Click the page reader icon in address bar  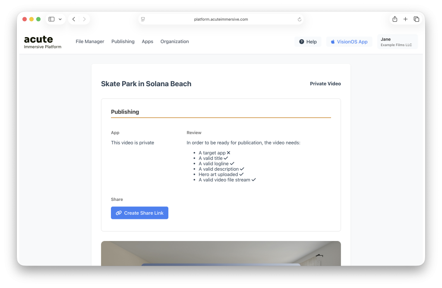point(143,19)
